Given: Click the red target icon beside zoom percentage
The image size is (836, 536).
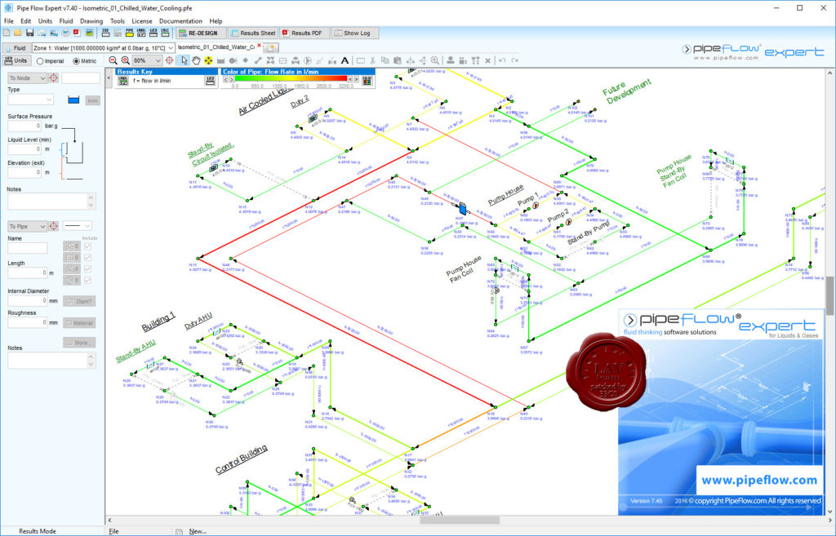Looking at the screenshot, I should (170, 60).
